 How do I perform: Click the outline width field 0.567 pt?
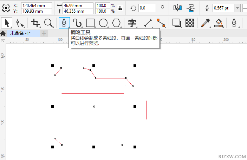pos(223,8)
